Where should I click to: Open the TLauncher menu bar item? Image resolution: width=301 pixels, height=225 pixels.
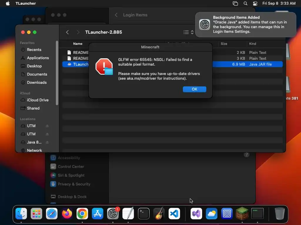(26, 3)
